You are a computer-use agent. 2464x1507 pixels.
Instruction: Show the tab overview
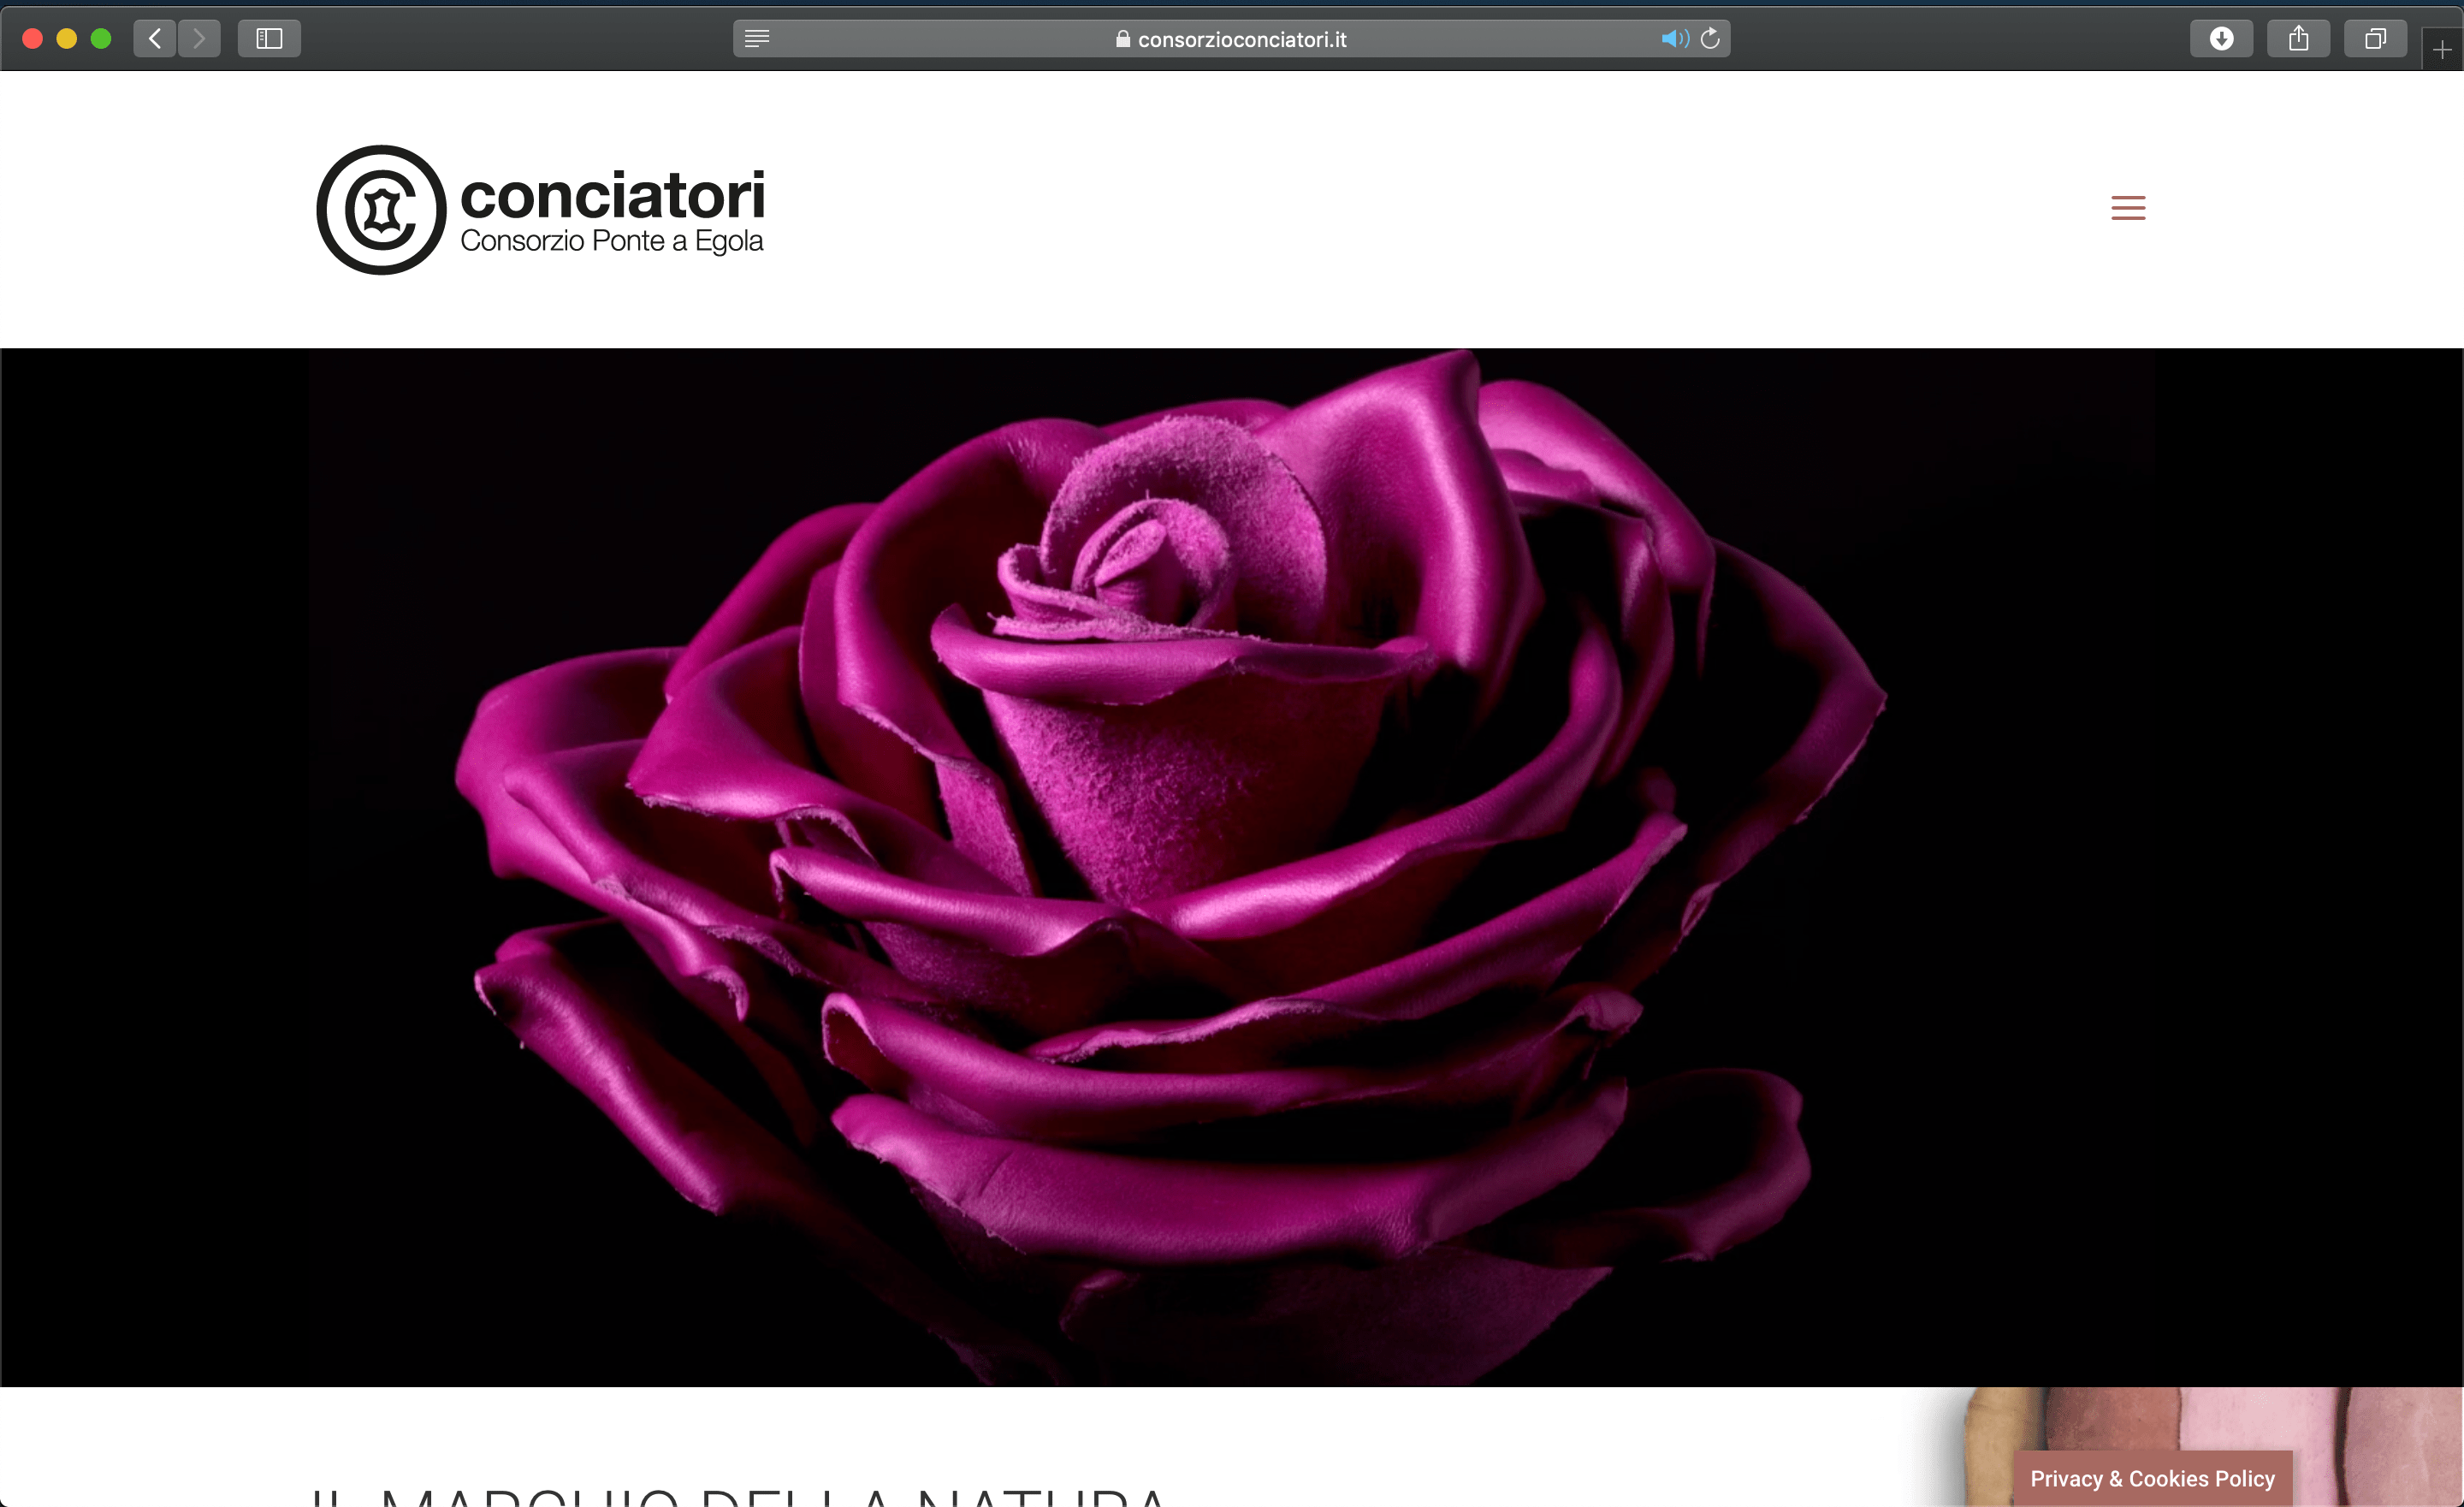pyautogui.click(x=2375, y=39)
